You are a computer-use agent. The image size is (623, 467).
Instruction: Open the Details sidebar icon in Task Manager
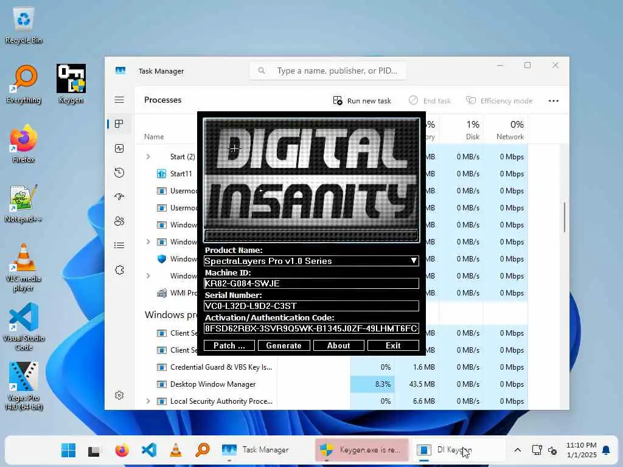[x=119, y=246]
